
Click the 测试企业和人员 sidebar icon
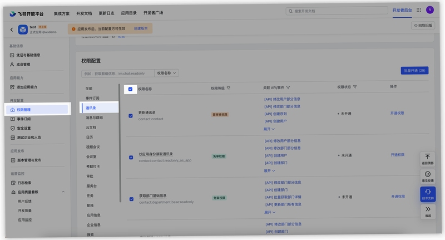click(x=12, y=138)
